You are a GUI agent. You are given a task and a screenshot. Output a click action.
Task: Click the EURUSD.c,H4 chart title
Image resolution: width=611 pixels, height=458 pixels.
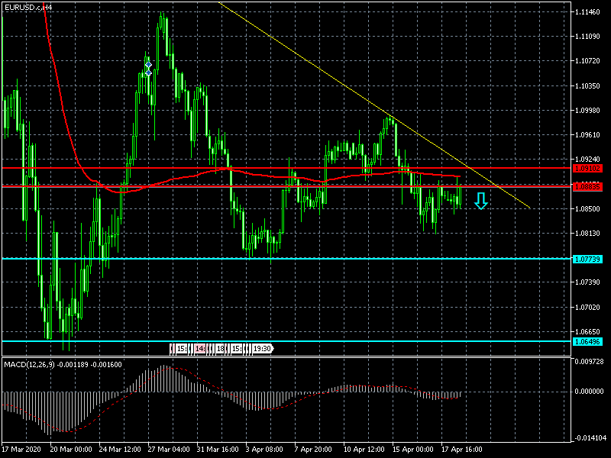tap(27, 6)
